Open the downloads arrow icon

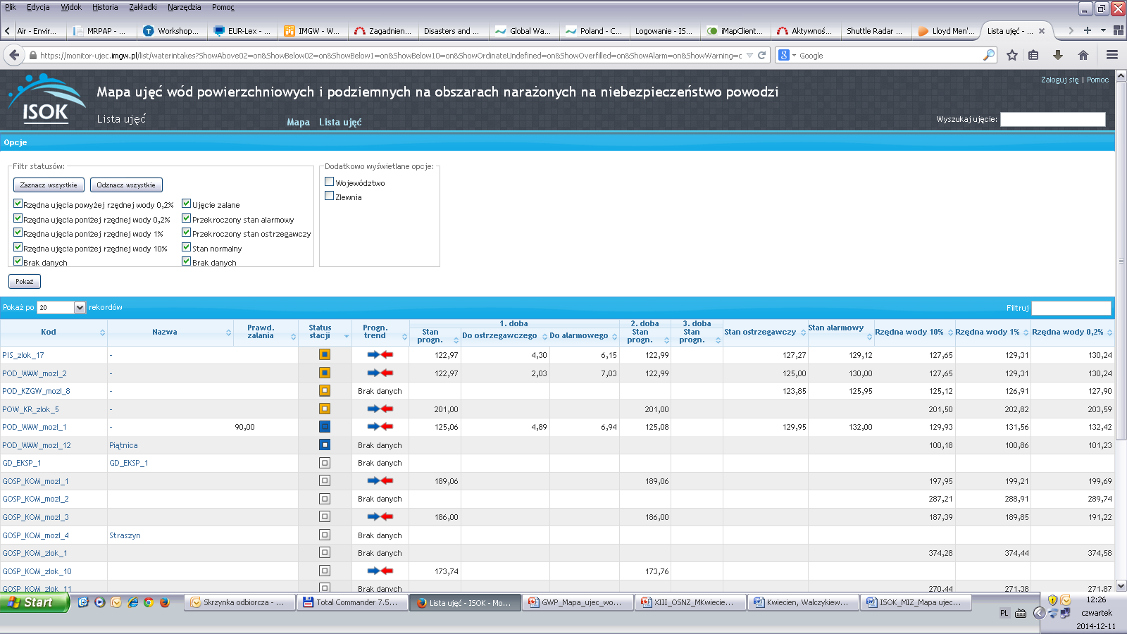pyautogui.click(x=1058, y=55)
